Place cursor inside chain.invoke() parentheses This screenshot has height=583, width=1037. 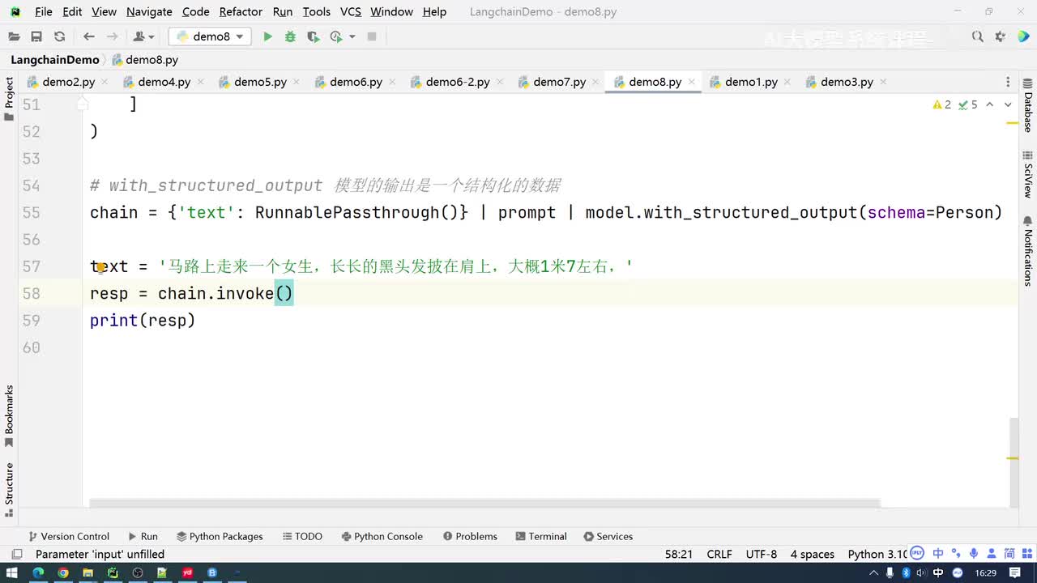[x=284, y=293]
